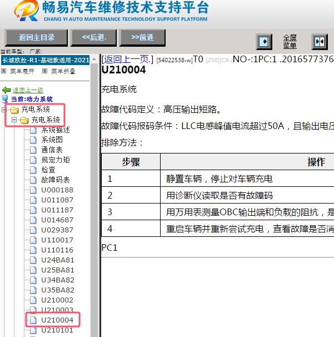Screen dimensions: 334x337
Task: Select vehicle header 长城欧拉-R1-基础款通用-2021
Action: click(x=46, y=60)
